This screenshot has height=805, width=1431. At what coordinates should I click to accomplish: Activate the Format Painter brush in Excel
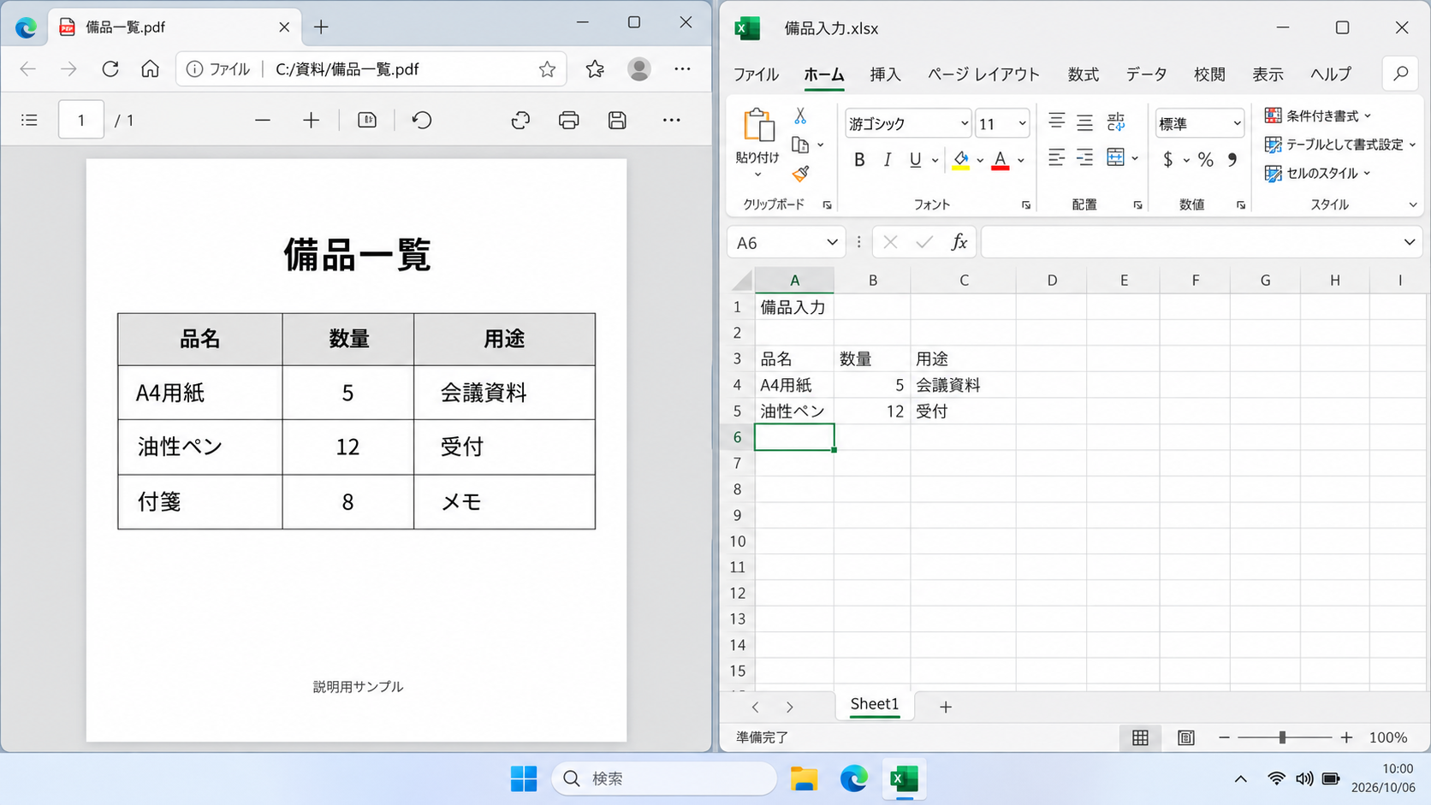[800, 174]
